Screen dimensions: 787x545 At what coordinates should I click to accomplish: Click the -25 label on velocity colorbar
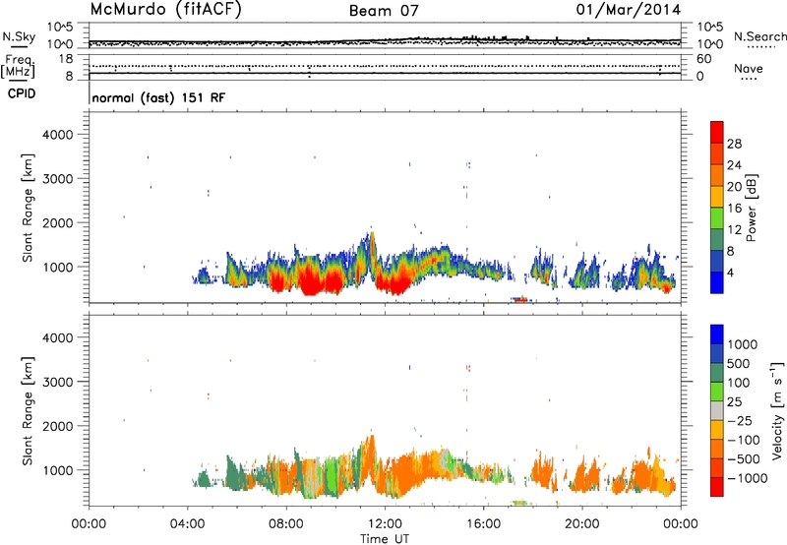tap(740, 421)
